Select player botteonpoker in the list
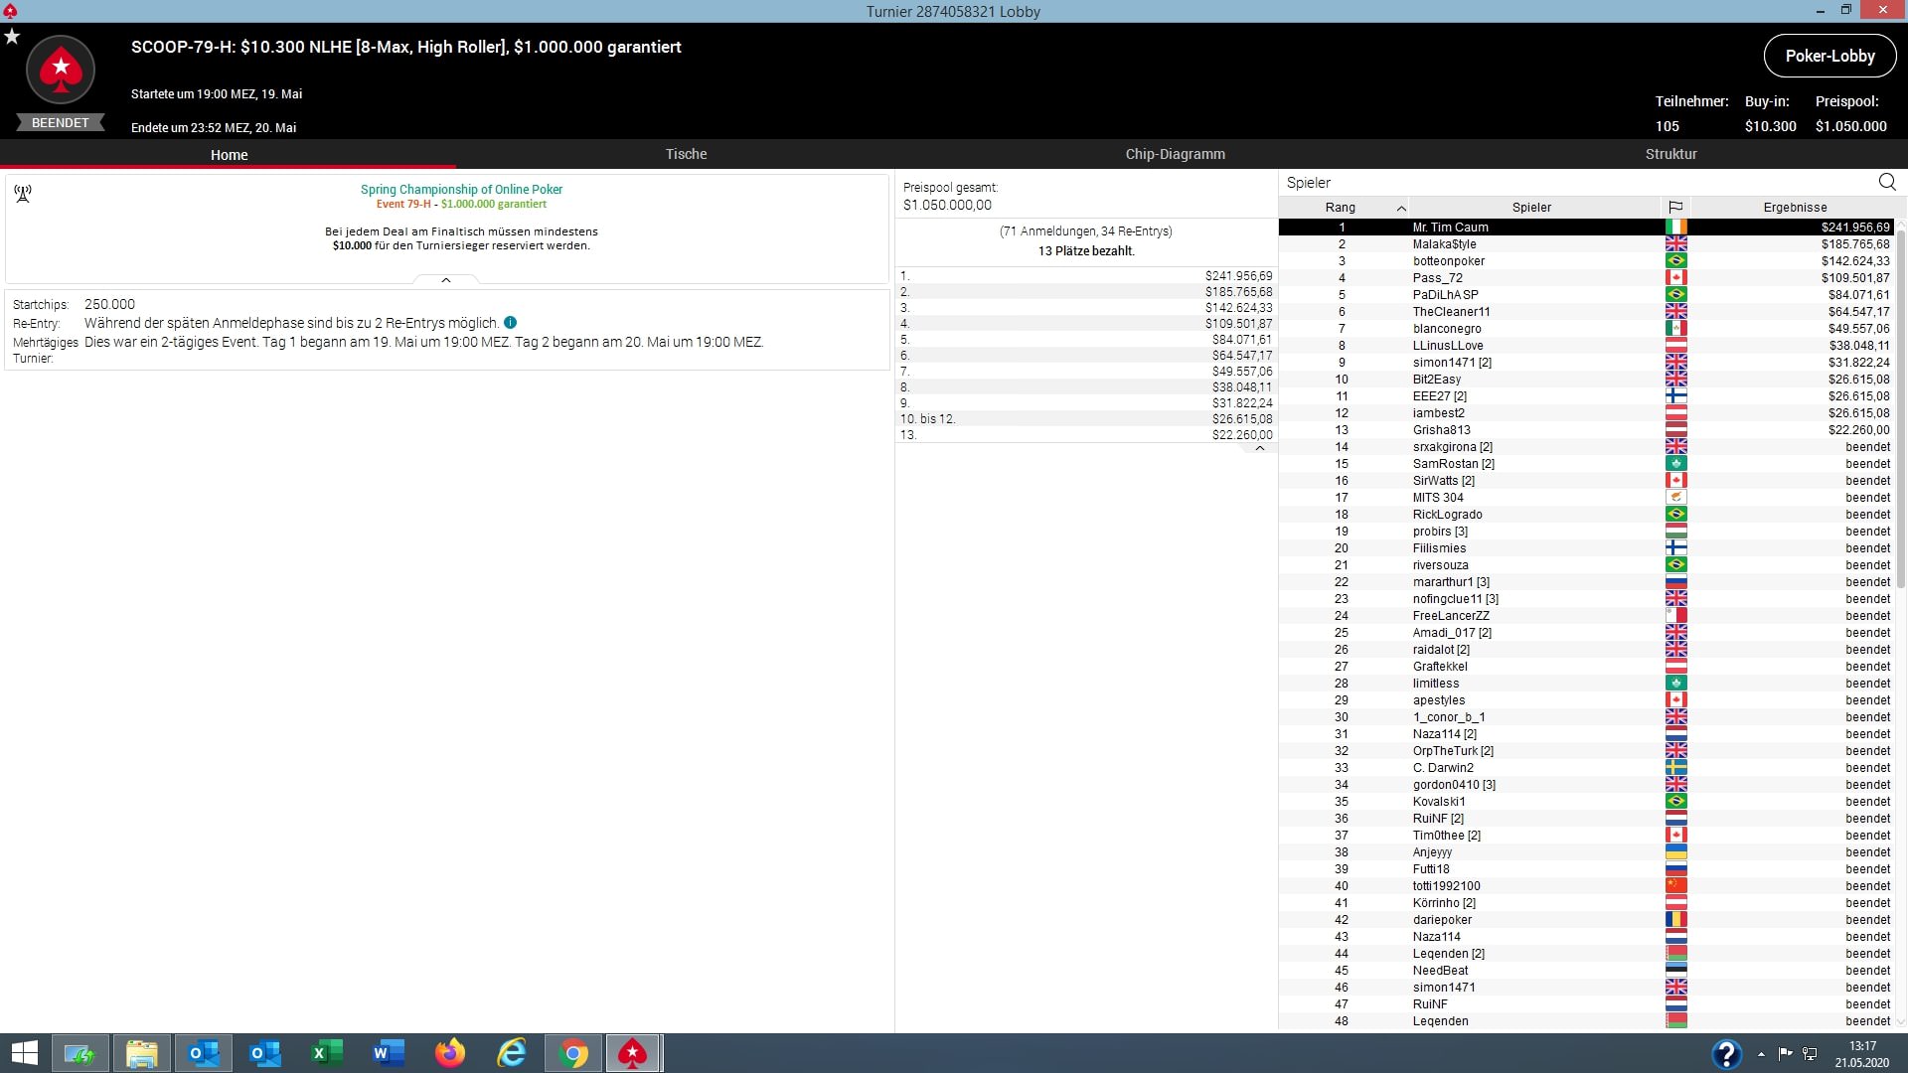This screenshot has width=1908, height=1073. 1448,261
